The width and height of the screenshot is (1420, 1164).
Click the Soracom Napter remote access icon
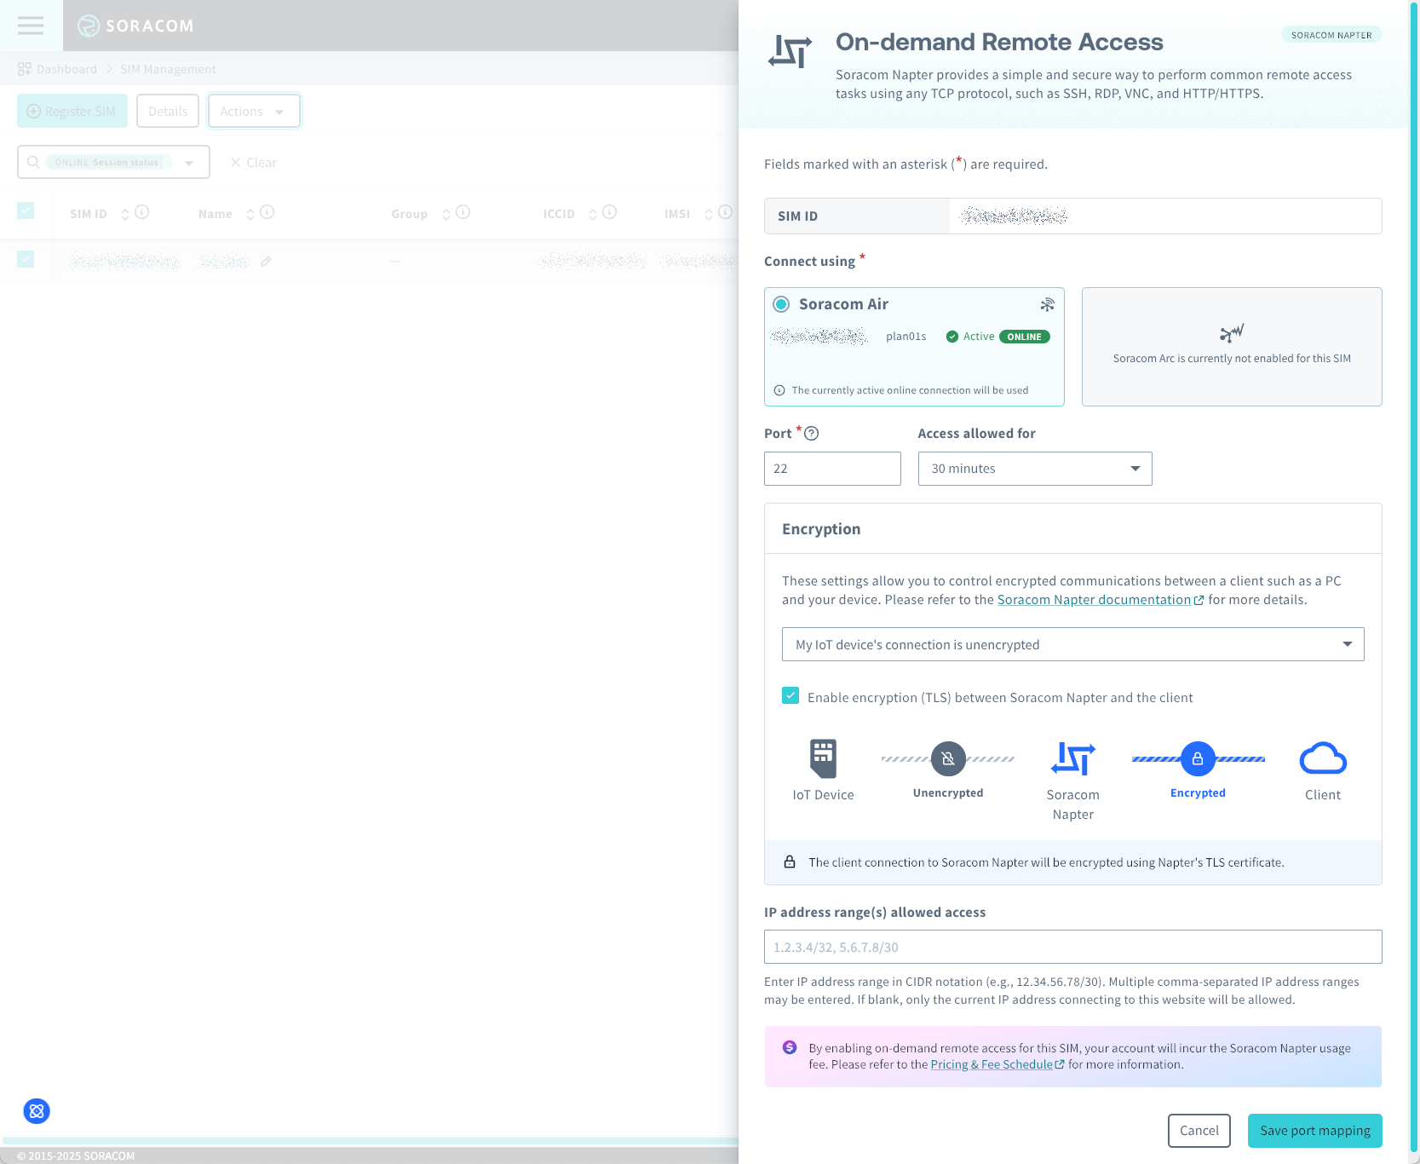tap(789, 51)
